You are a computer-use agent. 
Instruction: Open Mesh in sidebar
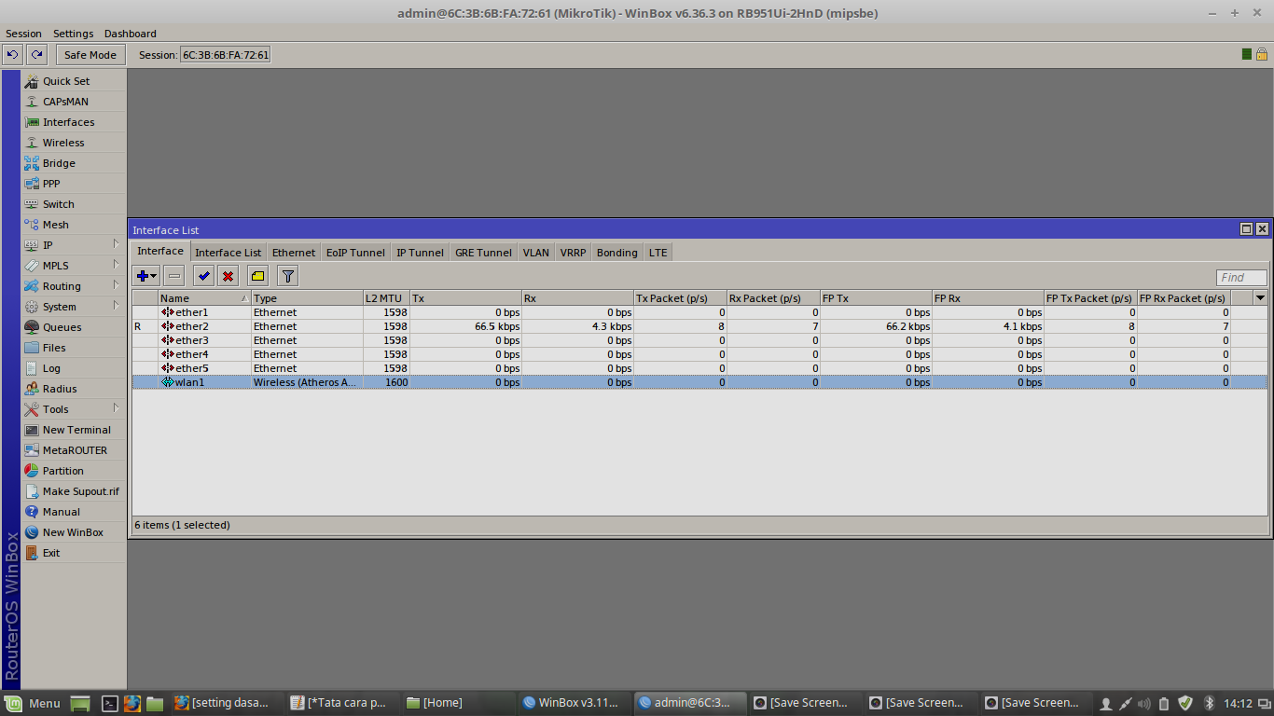pyautogui.click(x=74, y=225)
